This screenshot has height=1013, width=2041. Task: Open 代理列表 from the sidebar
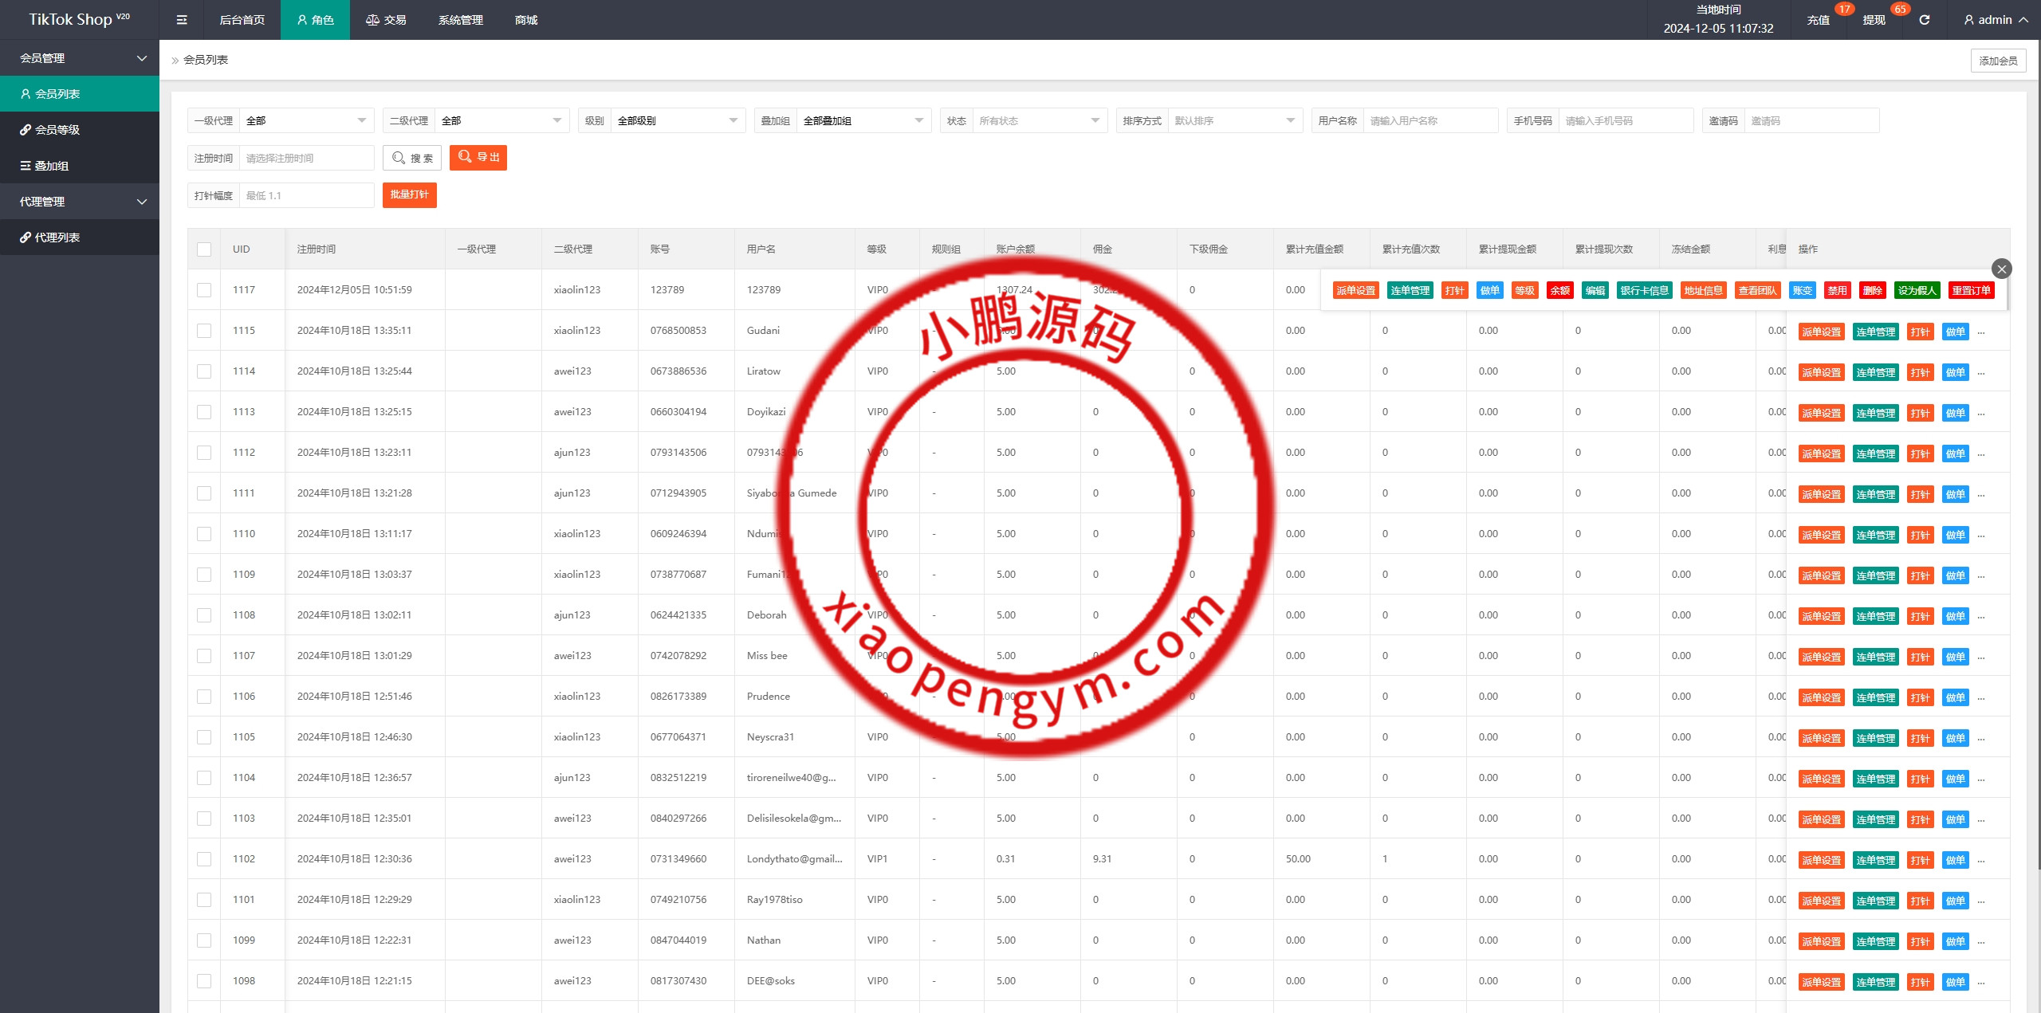click(x=57, y=238)
